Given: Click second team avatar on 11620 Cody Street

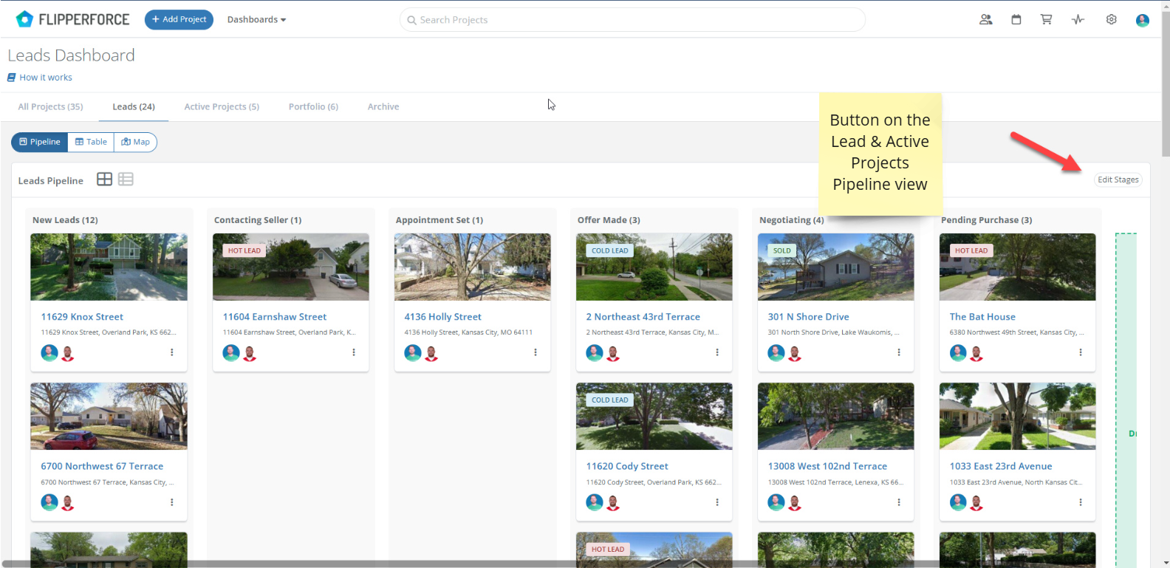Looking at the screenshot, I should [613, 503].
